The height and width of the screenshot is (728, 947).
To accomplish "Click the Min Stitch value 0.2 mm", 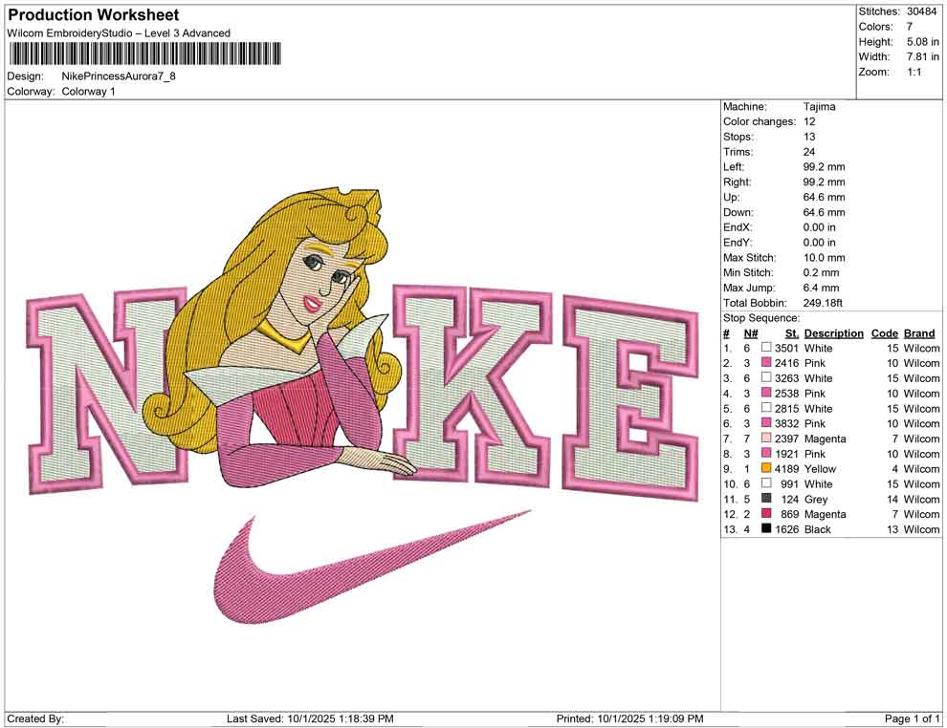I will click(x=821, y=272).
